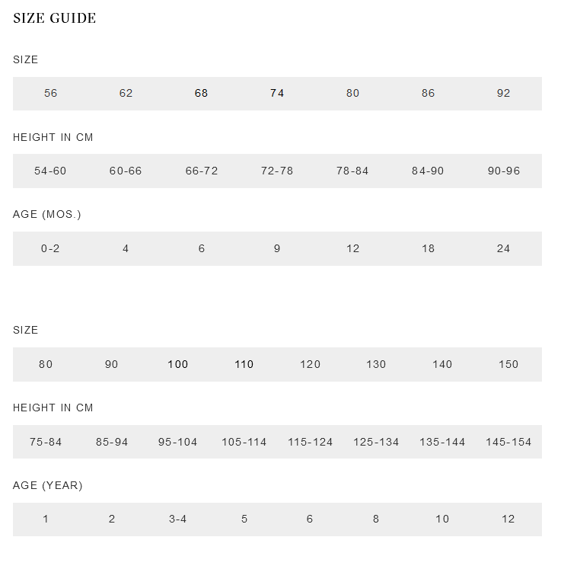Screen dimensions: 561x569
Task: Select the 18 months age cell
Action: (x=428, y=249)
